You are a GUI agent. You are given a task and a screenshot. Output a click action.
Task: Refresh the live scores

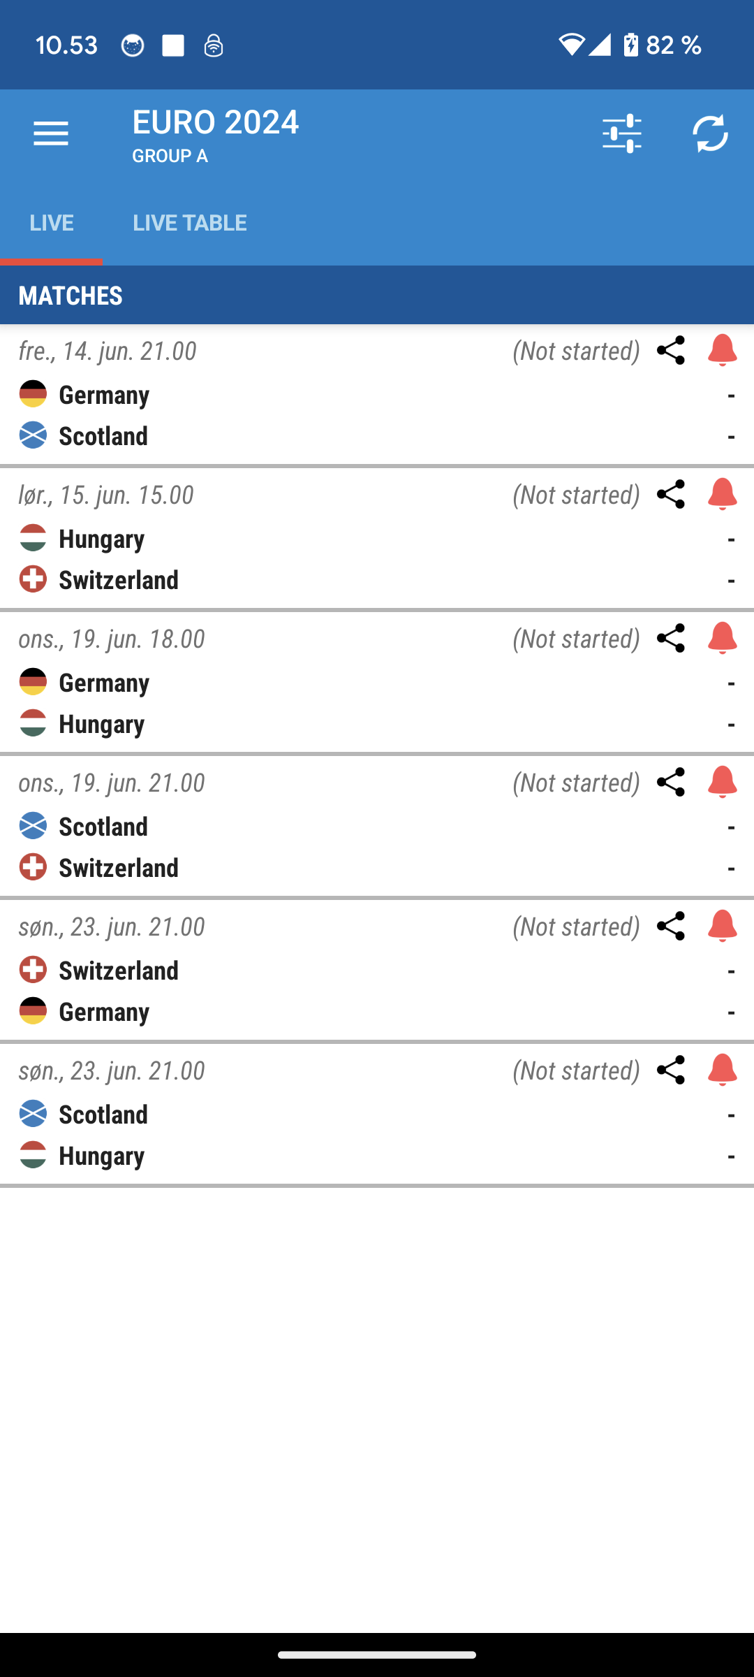pyautogui.click(x=710, y=133)
